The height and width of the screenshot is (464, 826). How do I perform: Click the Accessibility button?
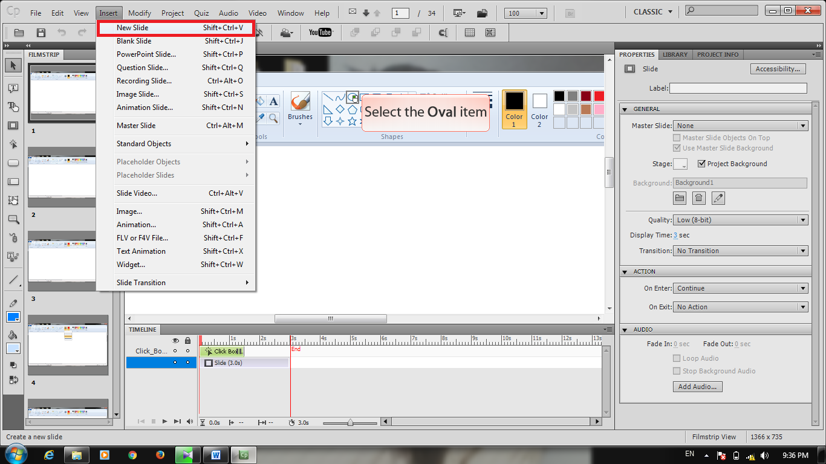tap(778, 69)
